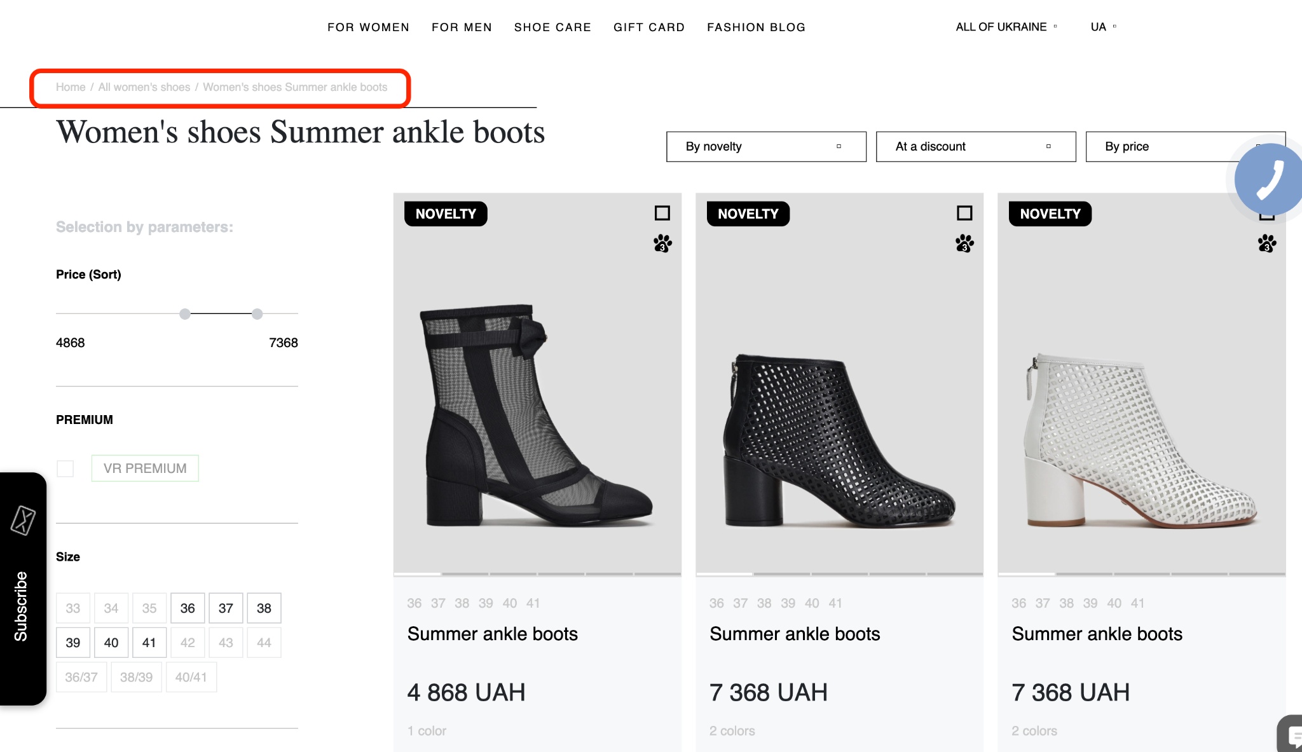The height and width of the screenshot is (752, 1302).
Task: Open the NOVELTY badge on the first product
Action: coord(445,214)
